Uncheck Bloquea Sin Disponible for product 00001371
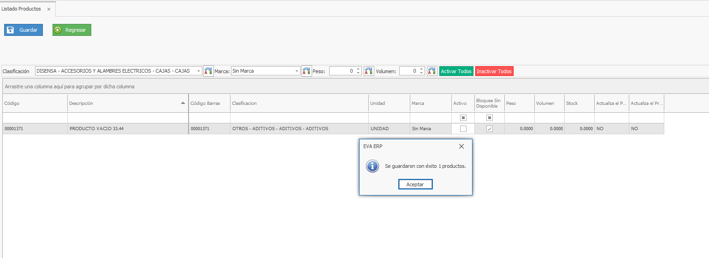The image size is (709, 258). coord(490,129)
